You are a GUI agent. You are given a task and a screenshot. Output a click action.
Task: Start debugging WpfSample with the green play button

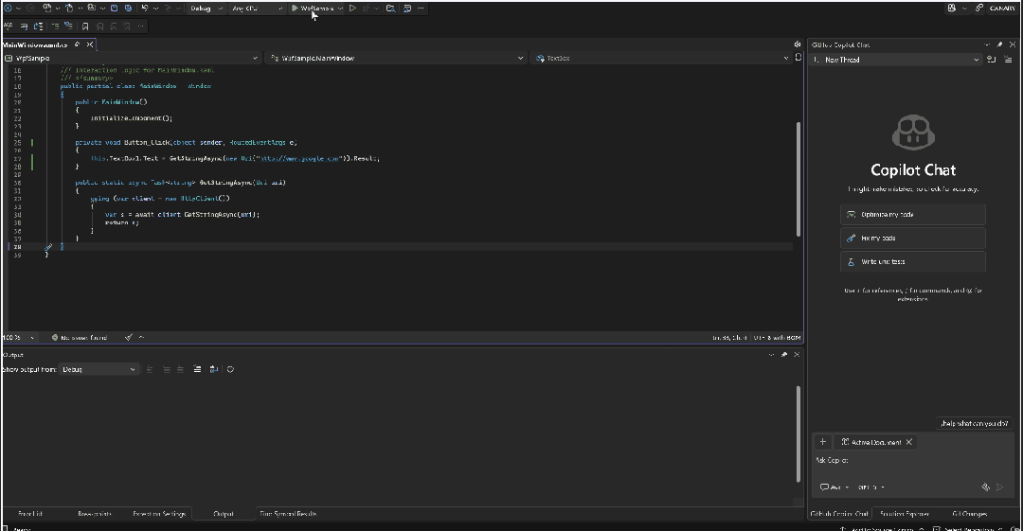point(295,9)
